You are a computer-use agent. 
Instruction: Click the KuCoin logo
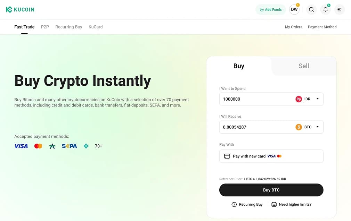(x=20, y=9)
